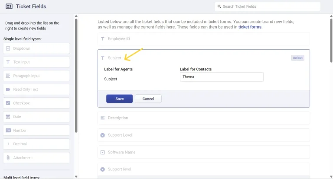The height and width of the screenshot is (179, 333).
Task: Click the Text Input field type icon
Action: [8, 62]
